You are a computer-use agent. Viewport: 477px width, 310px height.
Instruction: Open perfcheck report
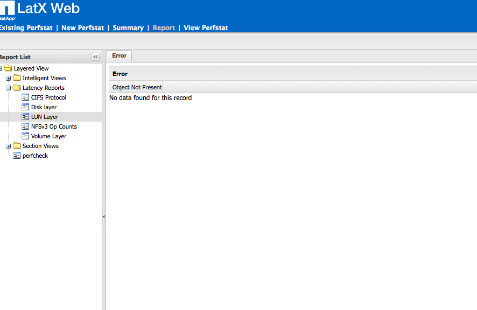36,156
